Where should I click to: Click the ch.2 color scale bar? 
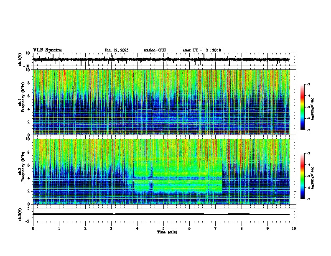[x=302, y=176]
